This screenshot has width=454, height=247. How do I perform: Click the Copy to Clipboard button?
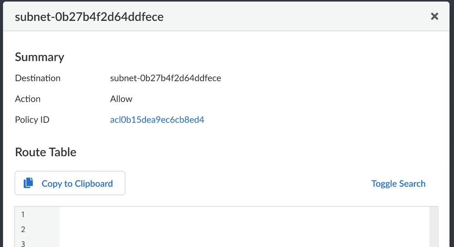70,183
